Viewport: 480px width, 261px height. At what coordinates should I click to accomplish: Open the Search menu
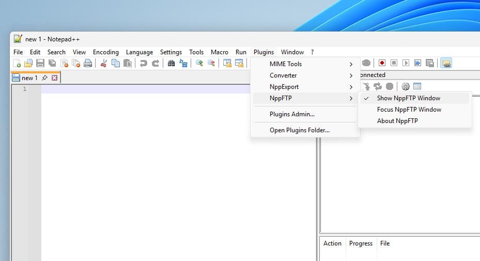click(x=56, y=52)
